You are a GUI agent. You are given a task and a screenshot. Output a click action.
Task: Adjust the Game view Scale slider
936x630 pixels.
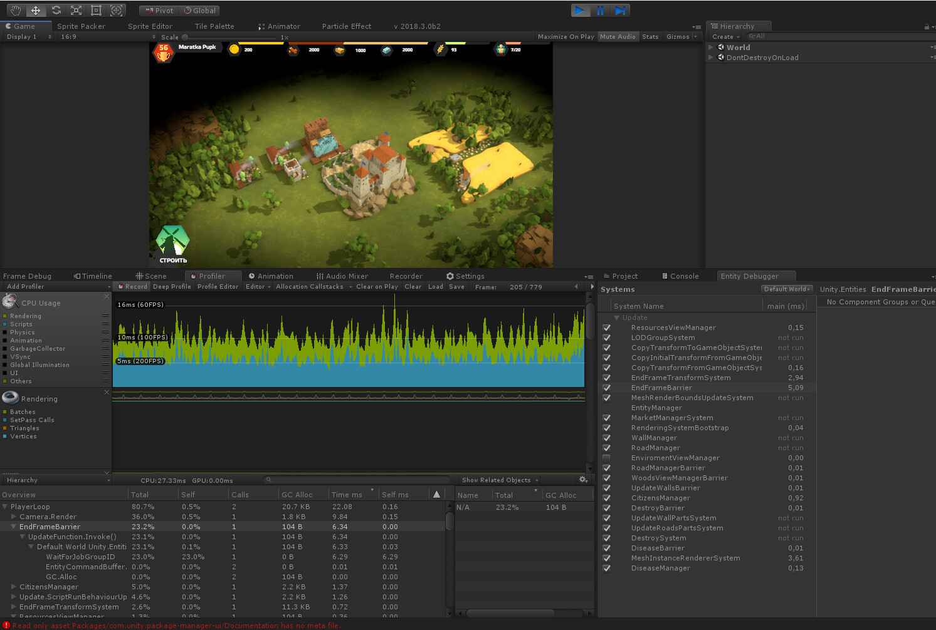click(186, 36)
